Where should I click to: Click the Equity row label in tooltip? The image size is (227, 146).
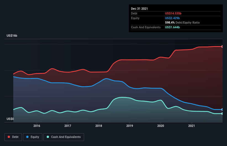[135, 18]
